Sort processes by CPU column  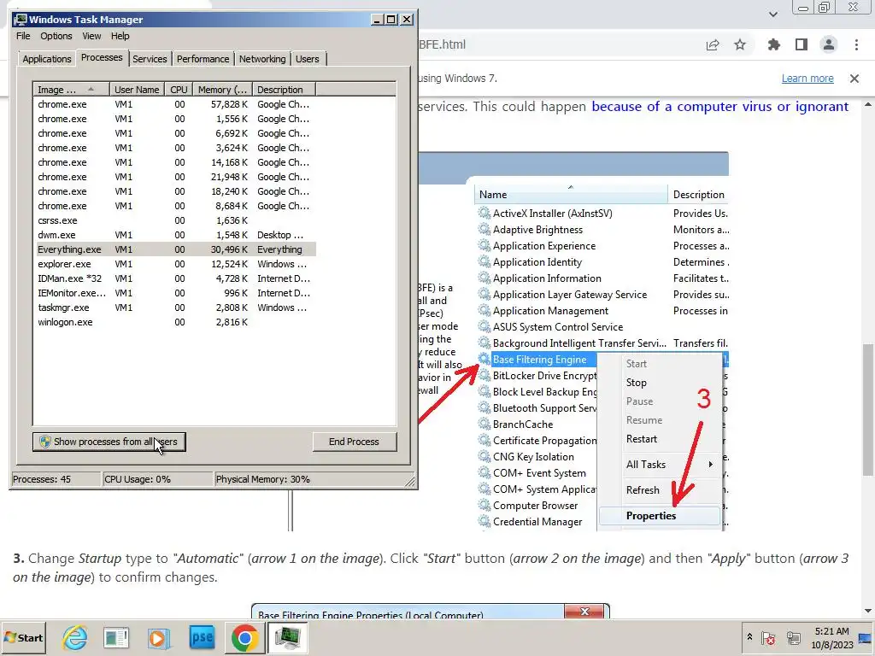[179, 90]
